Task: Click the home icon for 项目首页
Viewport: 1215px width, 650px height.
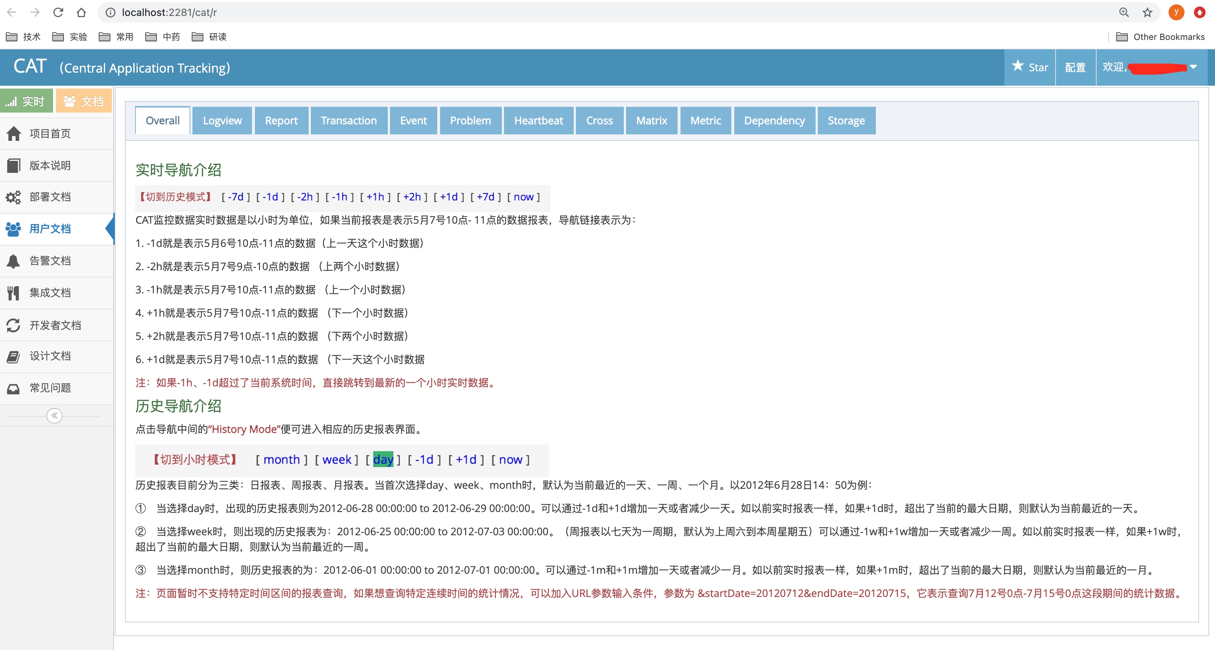Action: click(14, 134)
